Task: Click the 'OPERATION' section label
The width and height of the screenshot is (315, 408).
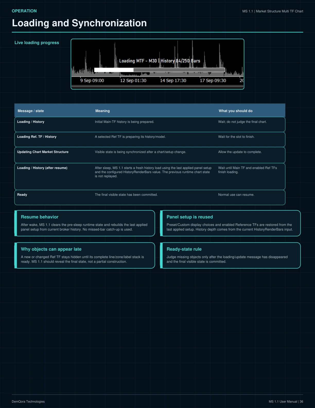Action: tap(24, 11)
